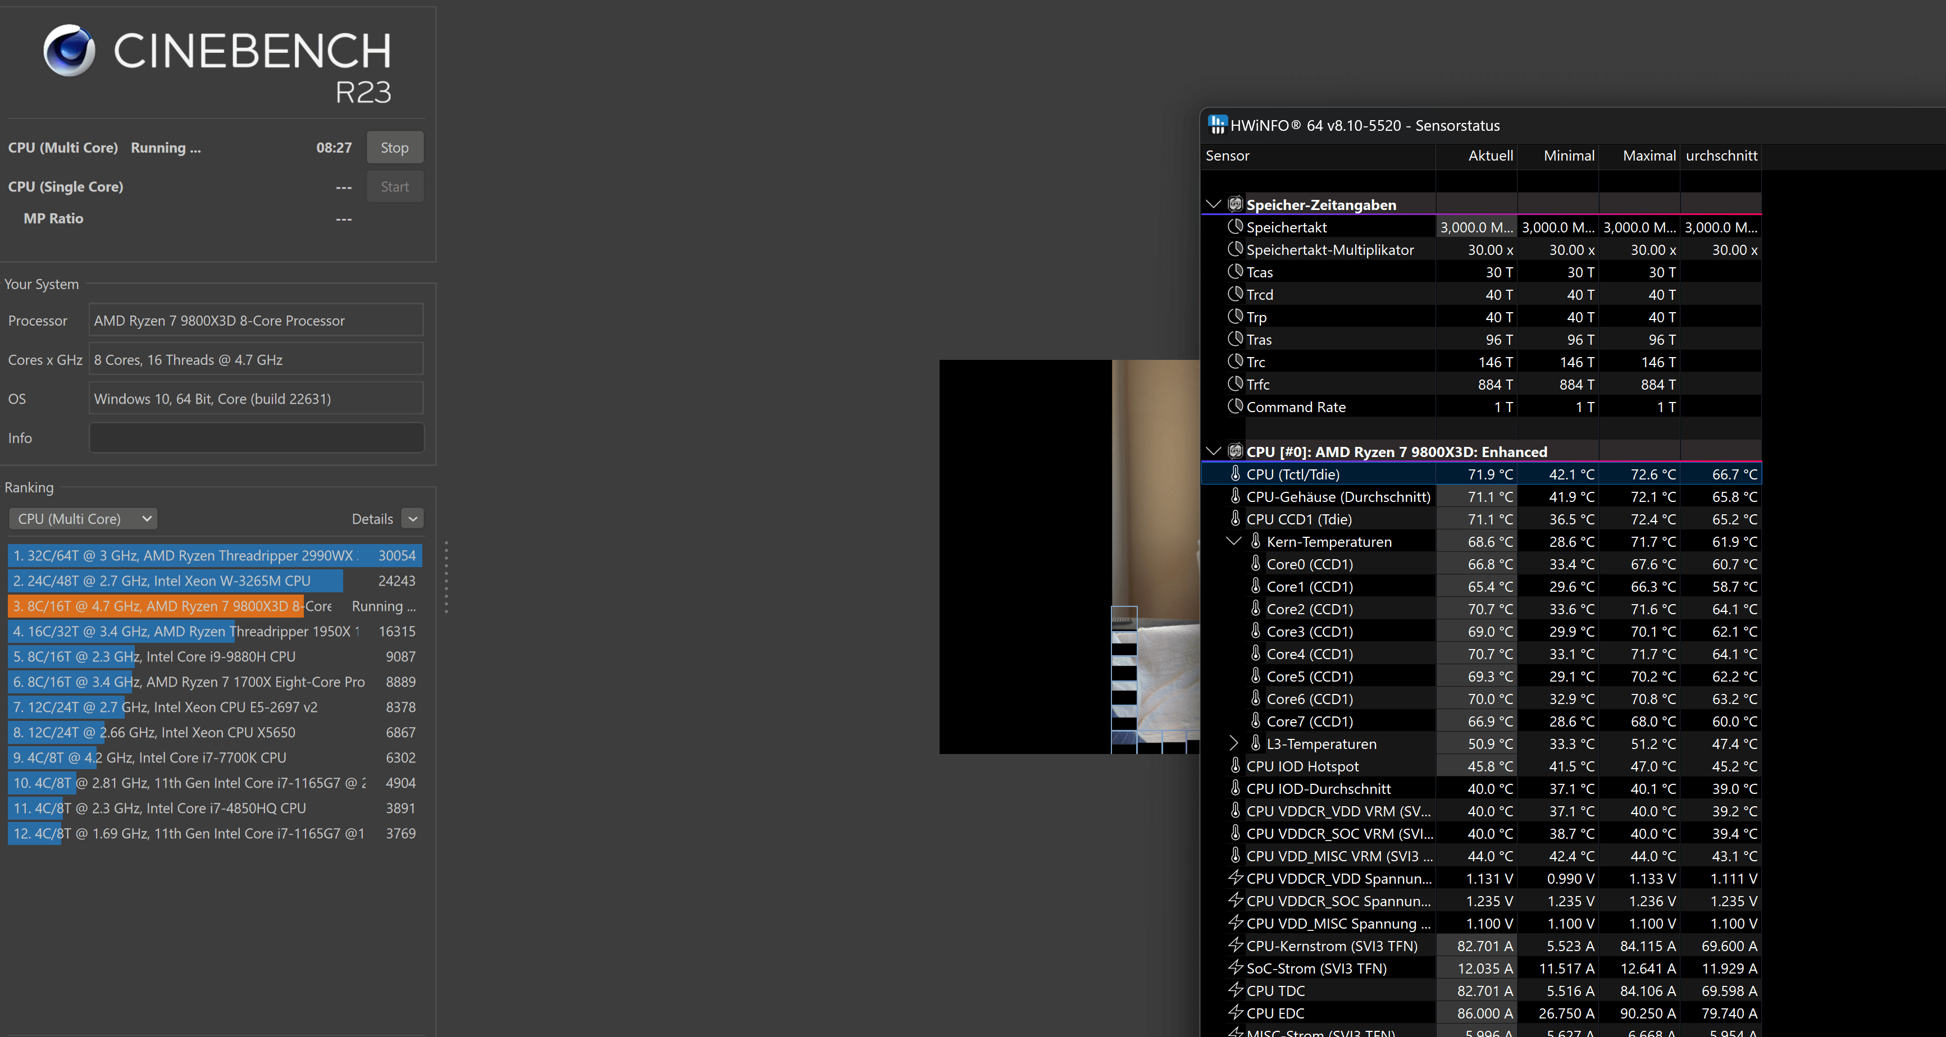Image resolution: width=1946 pixels, height=1037 pixels.
Task: Collapse the Kern-Temperaturen tree node
Action: (1234, 542)
